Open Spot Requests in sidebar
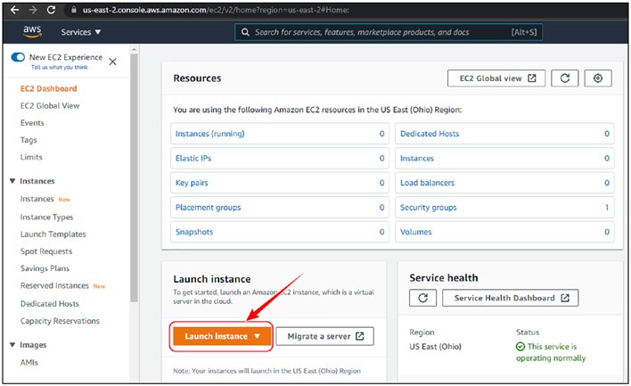 (46, 251)
